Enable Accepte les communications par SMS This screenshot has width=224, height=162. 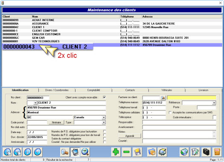pyautogui.click(x=170, y=113)
